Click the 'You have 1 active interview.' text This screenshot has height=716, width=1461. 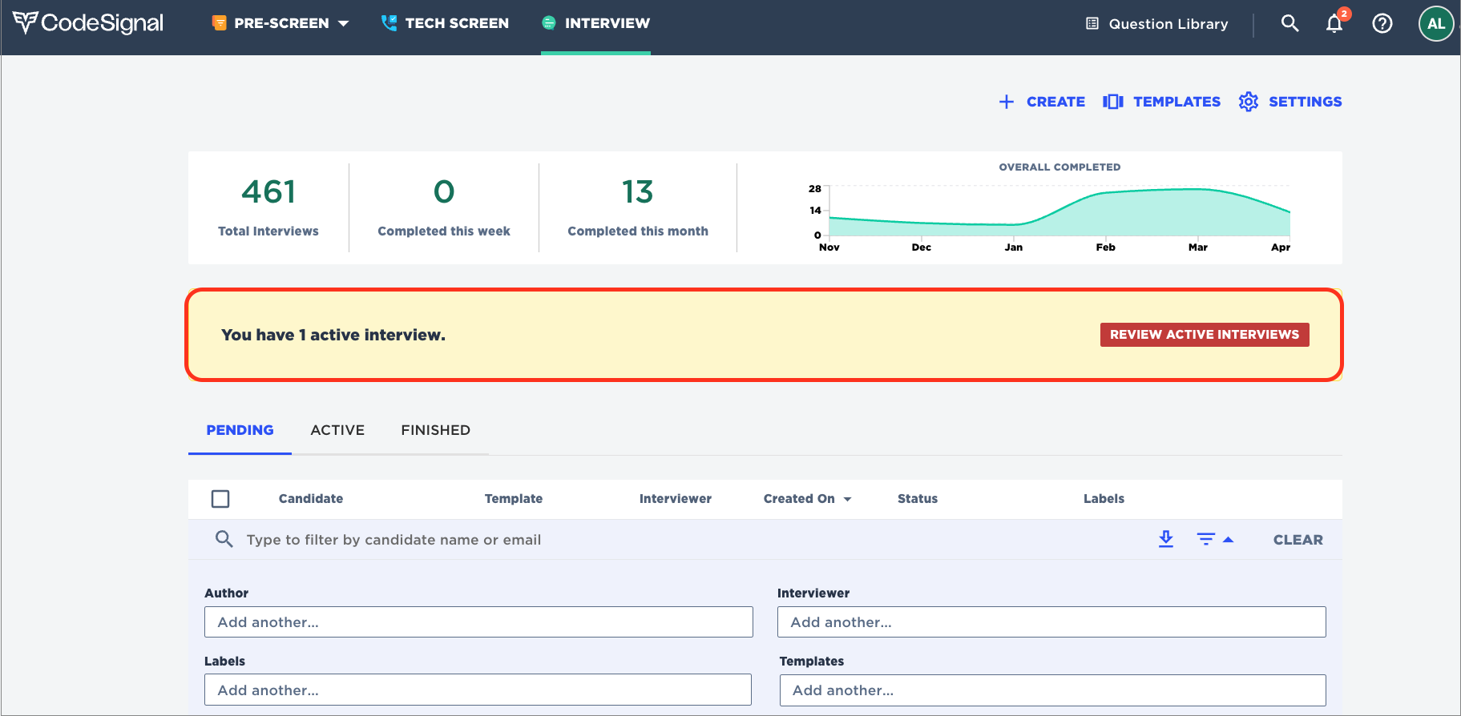click(x=333, y=335)
